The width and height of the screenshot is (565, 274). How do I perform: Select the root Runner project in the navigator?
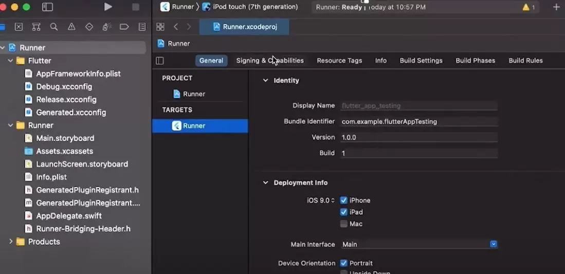tap(73, 48)
